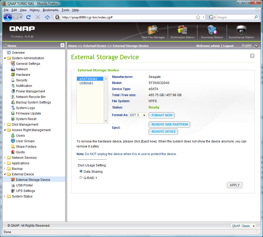Collapse External Device tree node
263x237 pixels.
click(5, 174)
